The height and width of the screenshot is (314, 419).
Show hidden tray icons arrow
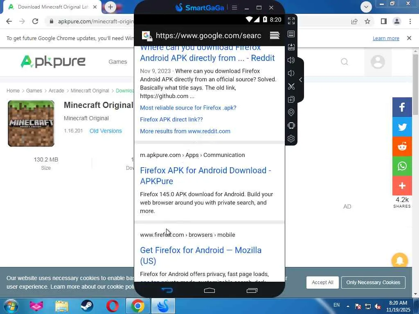[x=348, y=306]
